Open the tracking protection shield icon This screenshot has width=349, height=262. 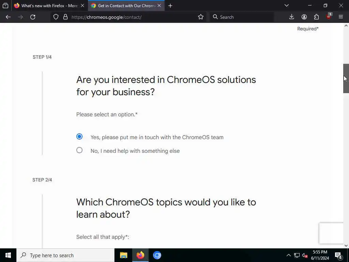[x=56, y=17]
